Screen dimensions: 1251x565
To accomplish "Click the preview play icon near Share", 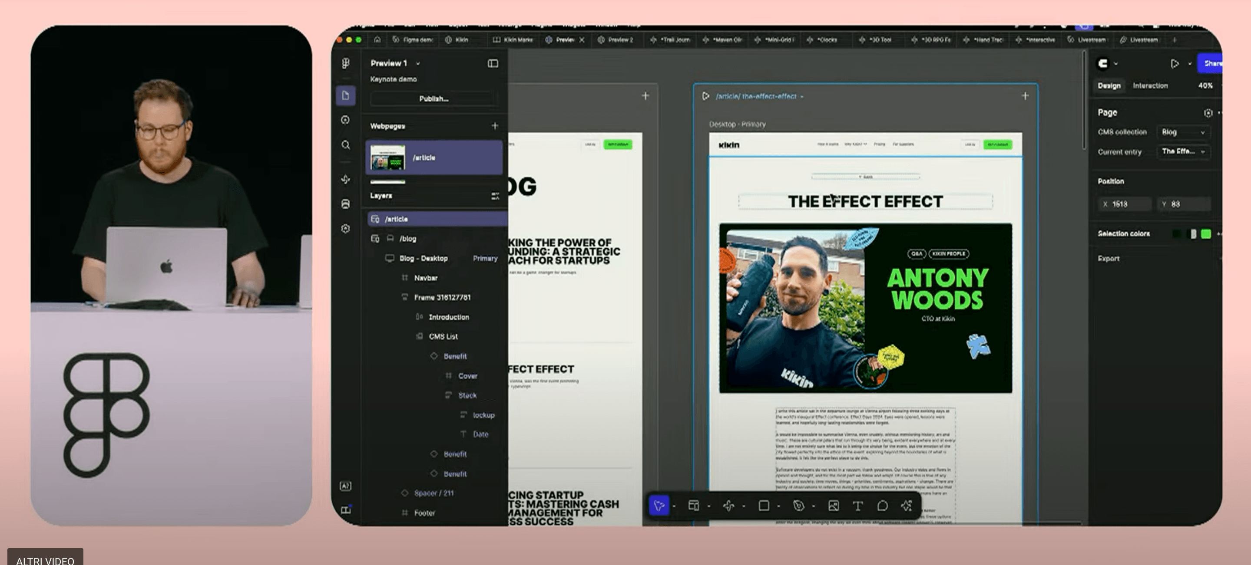I will coord(1175,63).
